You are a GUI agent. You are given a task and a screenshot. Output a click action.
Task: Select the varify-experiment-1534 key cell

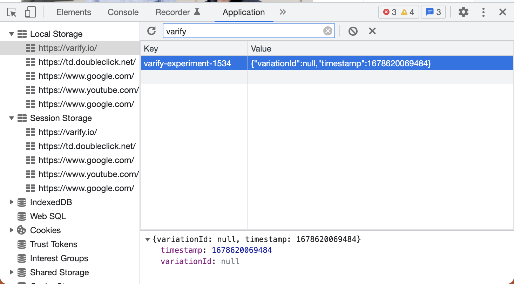(x=194, y=63)
